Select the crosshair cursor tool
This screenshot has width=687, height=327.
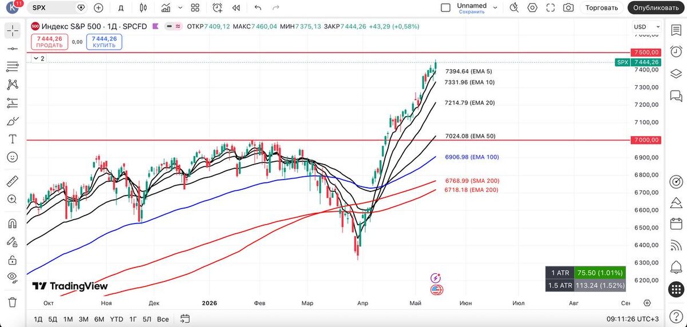pyautogui.click(x=13, y=31)
